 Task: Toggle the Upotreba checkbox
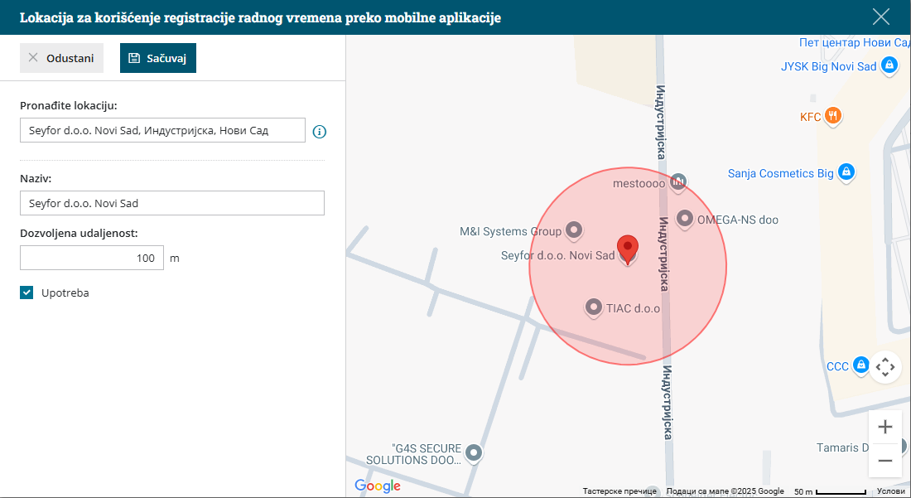point(27,293)
